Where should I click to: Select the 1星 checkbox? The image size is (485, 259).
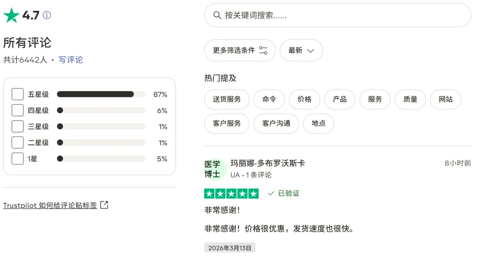[18, 158]
